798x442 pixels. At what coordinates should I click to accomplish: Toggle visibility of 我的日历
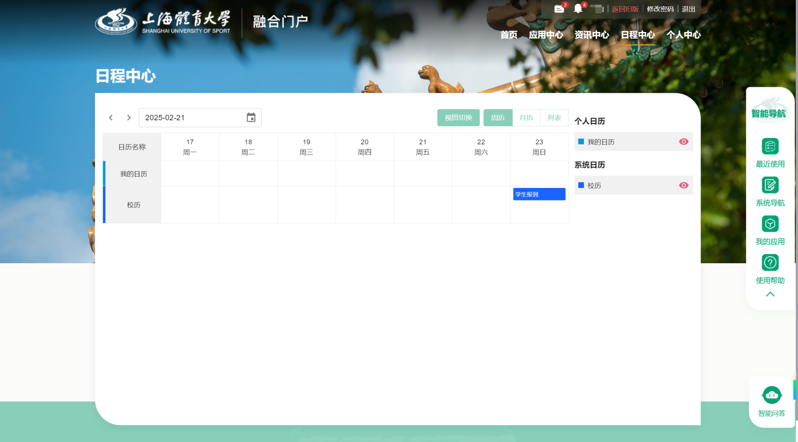point(684,142)
